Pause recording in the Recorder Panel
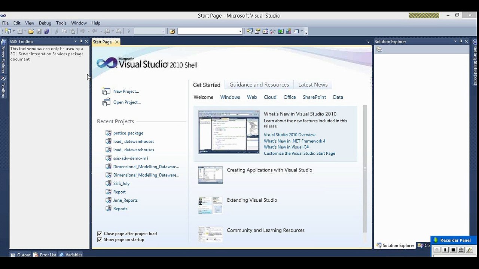 [445, 250]
